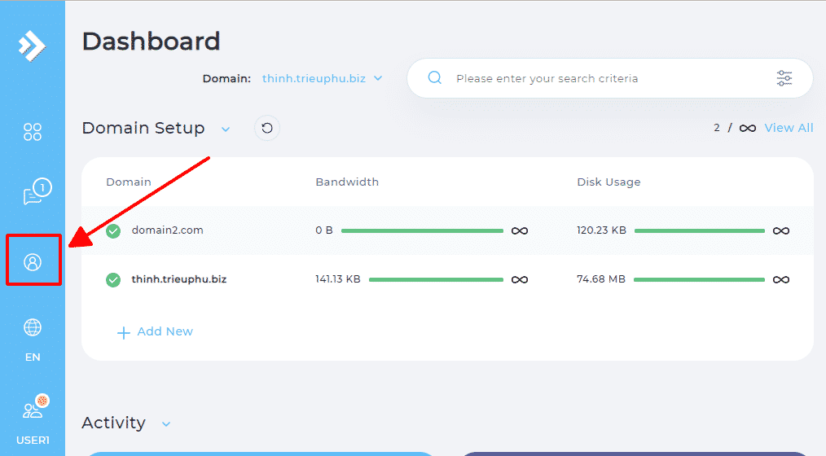Open search filter settings icon
Image resolution: width=826 pixels, height=456 pixels.
tap(784, 78)
